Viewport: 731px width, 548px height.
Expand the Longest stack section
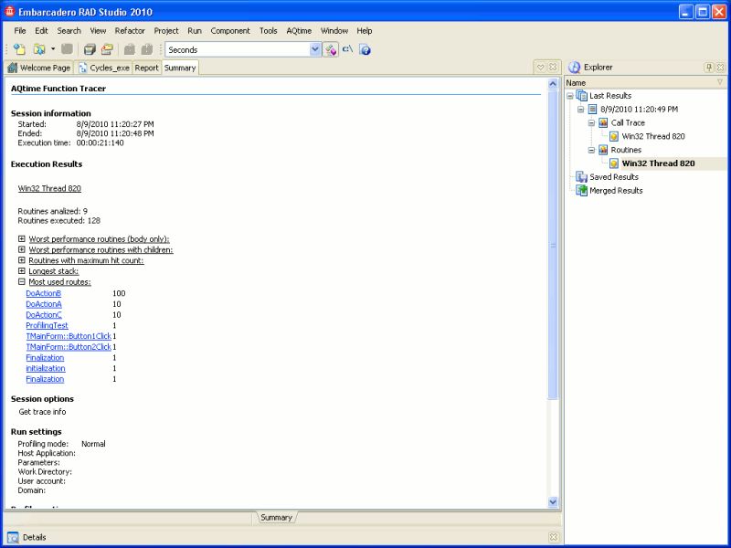(x=22, y=271)
